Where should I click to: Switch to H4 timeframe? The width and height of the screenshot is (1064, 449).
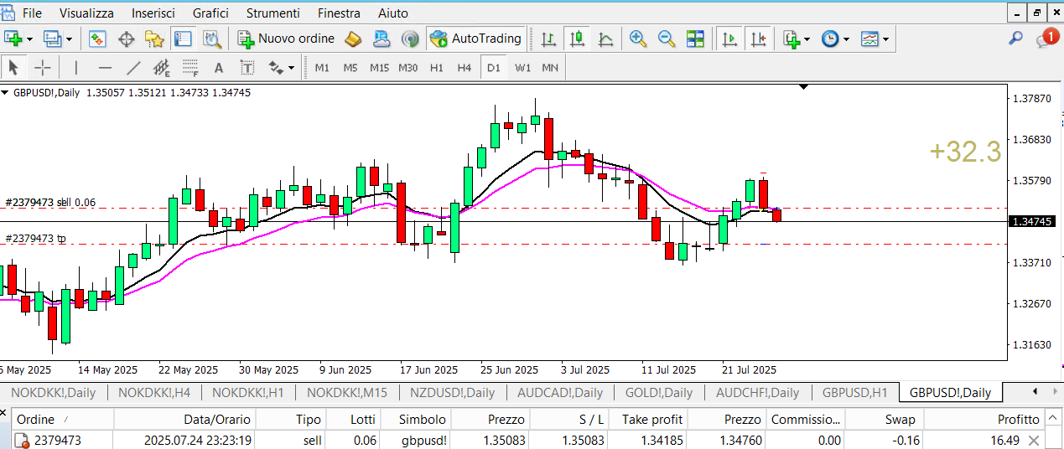coord(465,68)
